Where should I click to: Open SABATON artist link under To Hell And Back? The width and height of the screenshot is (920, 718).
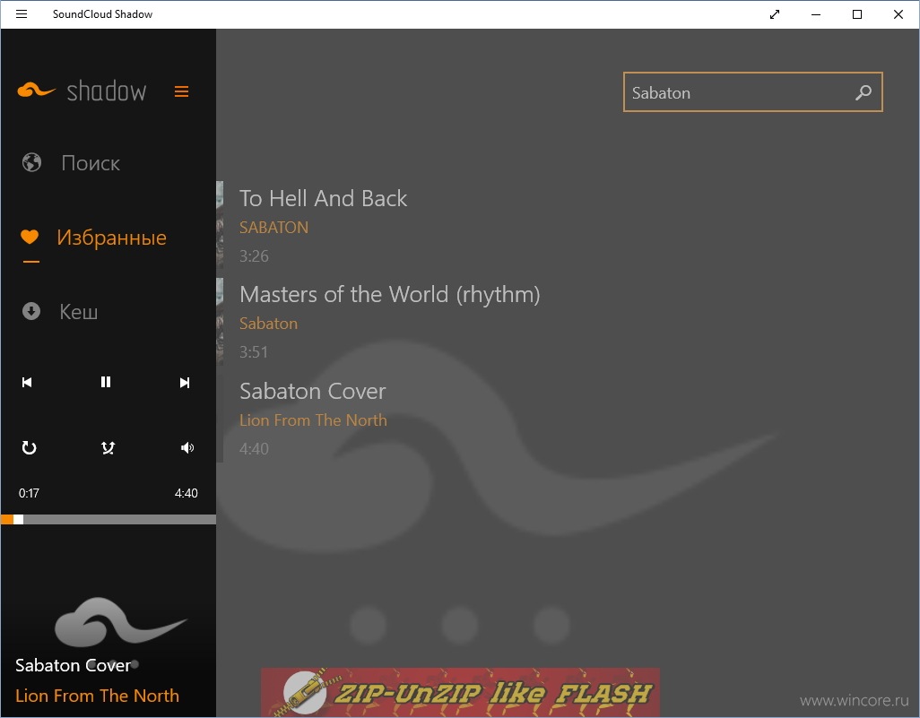pyautogui.click(x=273, y=228)
